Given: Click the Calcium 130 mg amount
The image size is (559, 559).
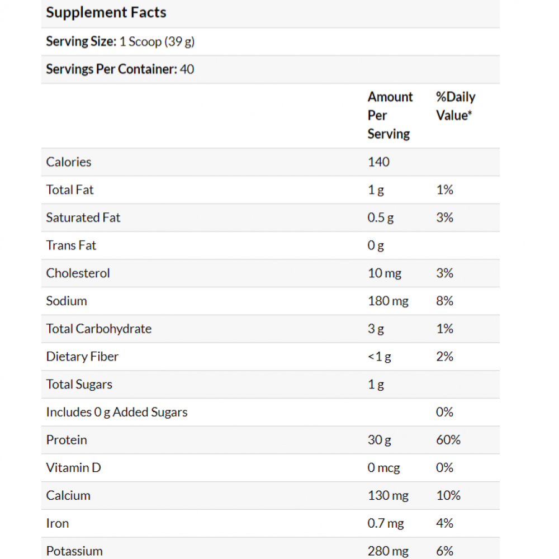Looking at the screenshot, I should coord(388,496).
